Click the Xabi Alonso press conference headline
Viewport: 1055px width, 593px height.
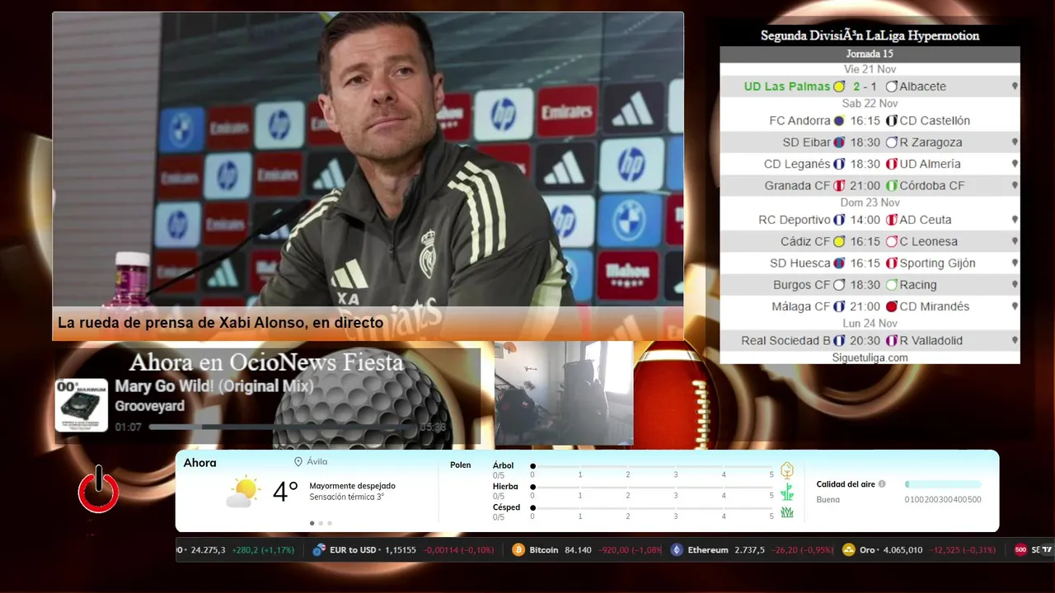220,323
